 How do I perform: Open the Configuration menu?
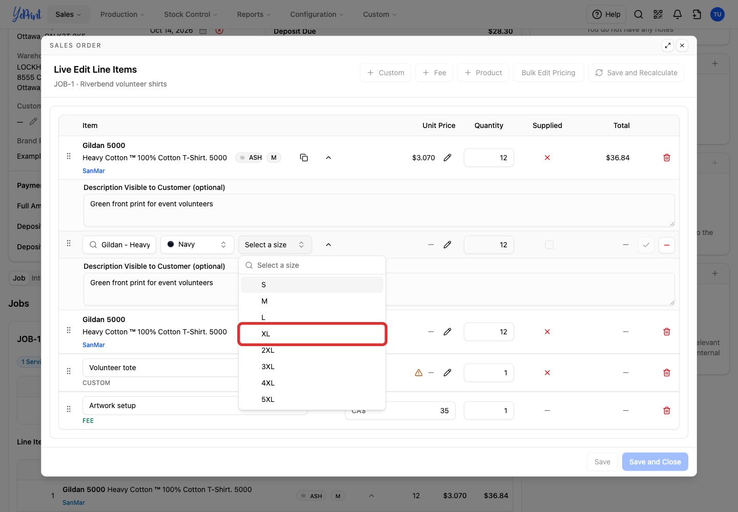317,14
